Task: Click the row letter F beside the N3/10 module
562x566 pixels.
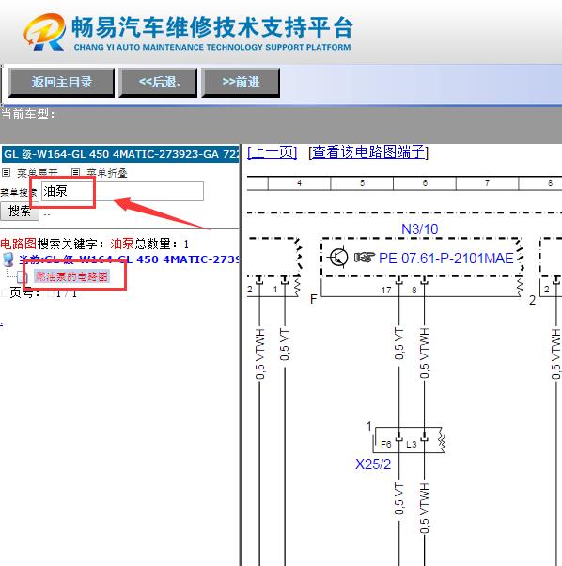Action: 314,299
